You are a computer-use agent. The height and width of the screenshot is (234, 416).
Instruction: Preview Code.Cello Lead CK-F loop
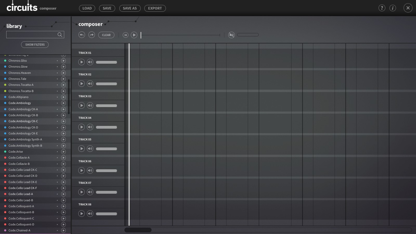point(63,188)
